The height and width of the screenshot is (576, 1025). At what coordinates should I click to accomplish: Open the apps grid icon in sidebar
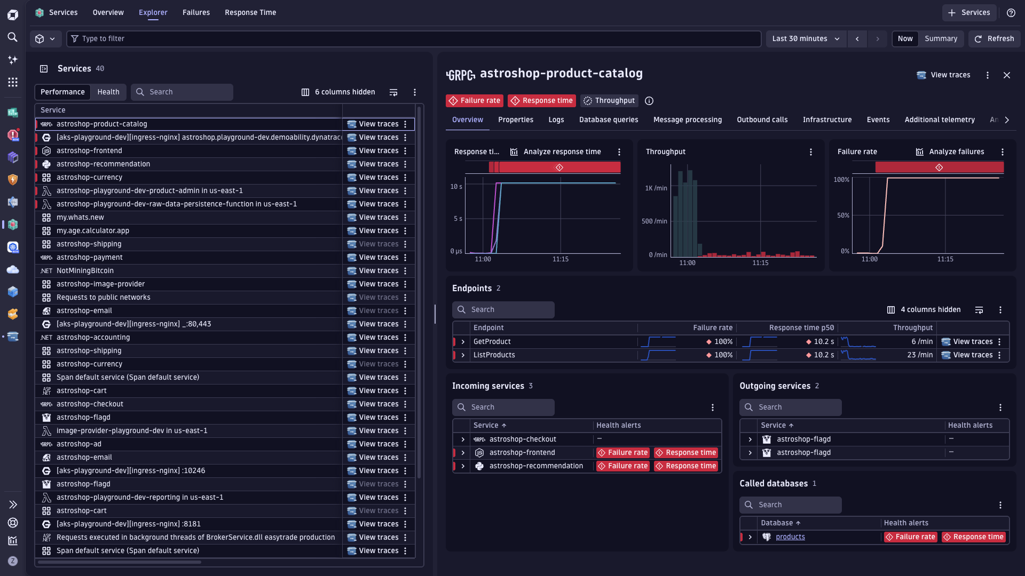tap(13, 82)
